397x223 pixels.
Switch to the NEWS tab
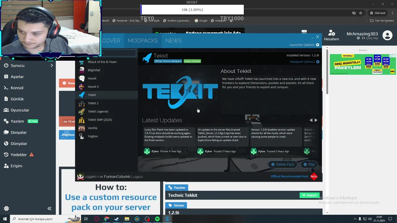pos(173,41)
